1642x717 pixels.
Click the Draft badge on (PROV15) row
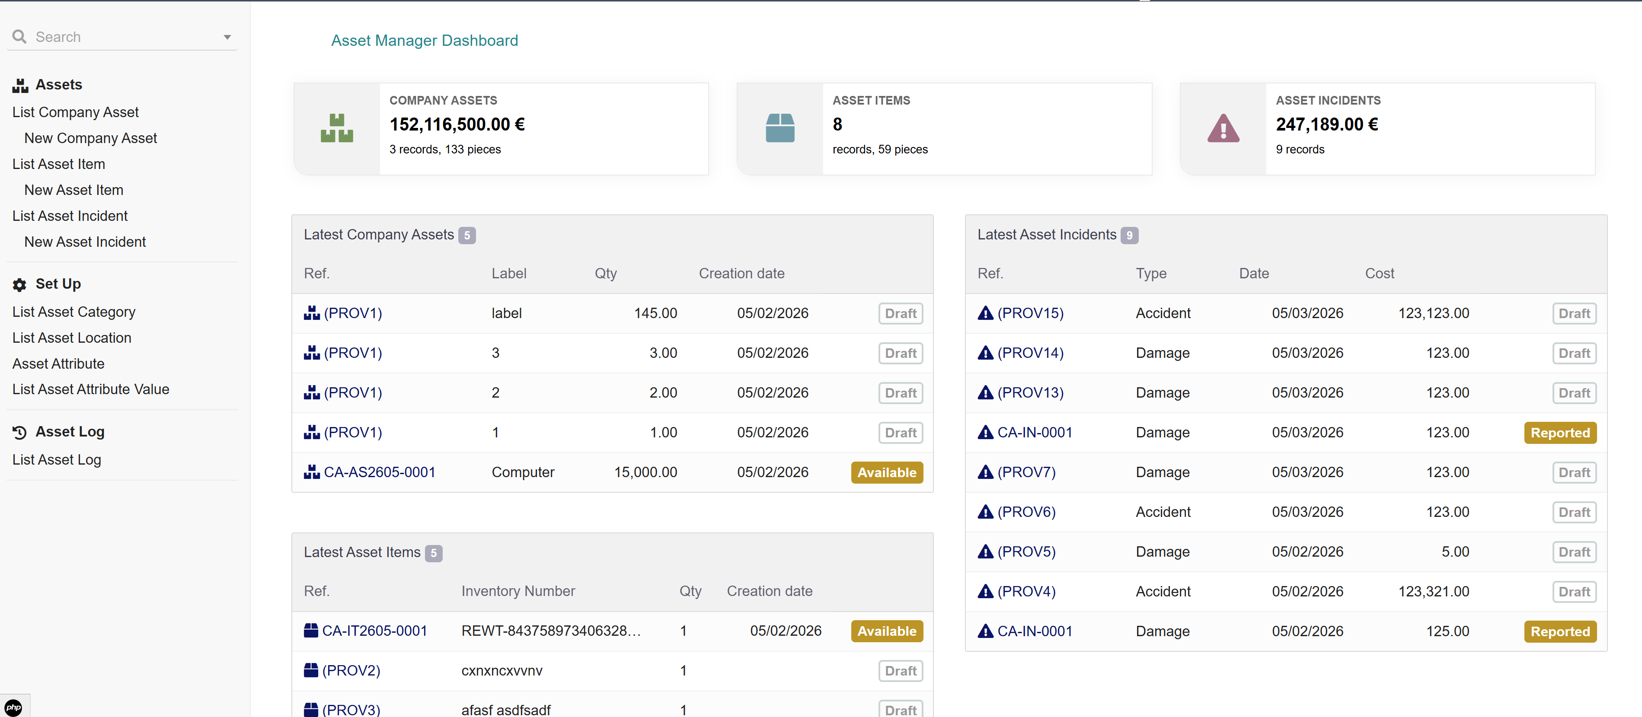pos(1574,314)
